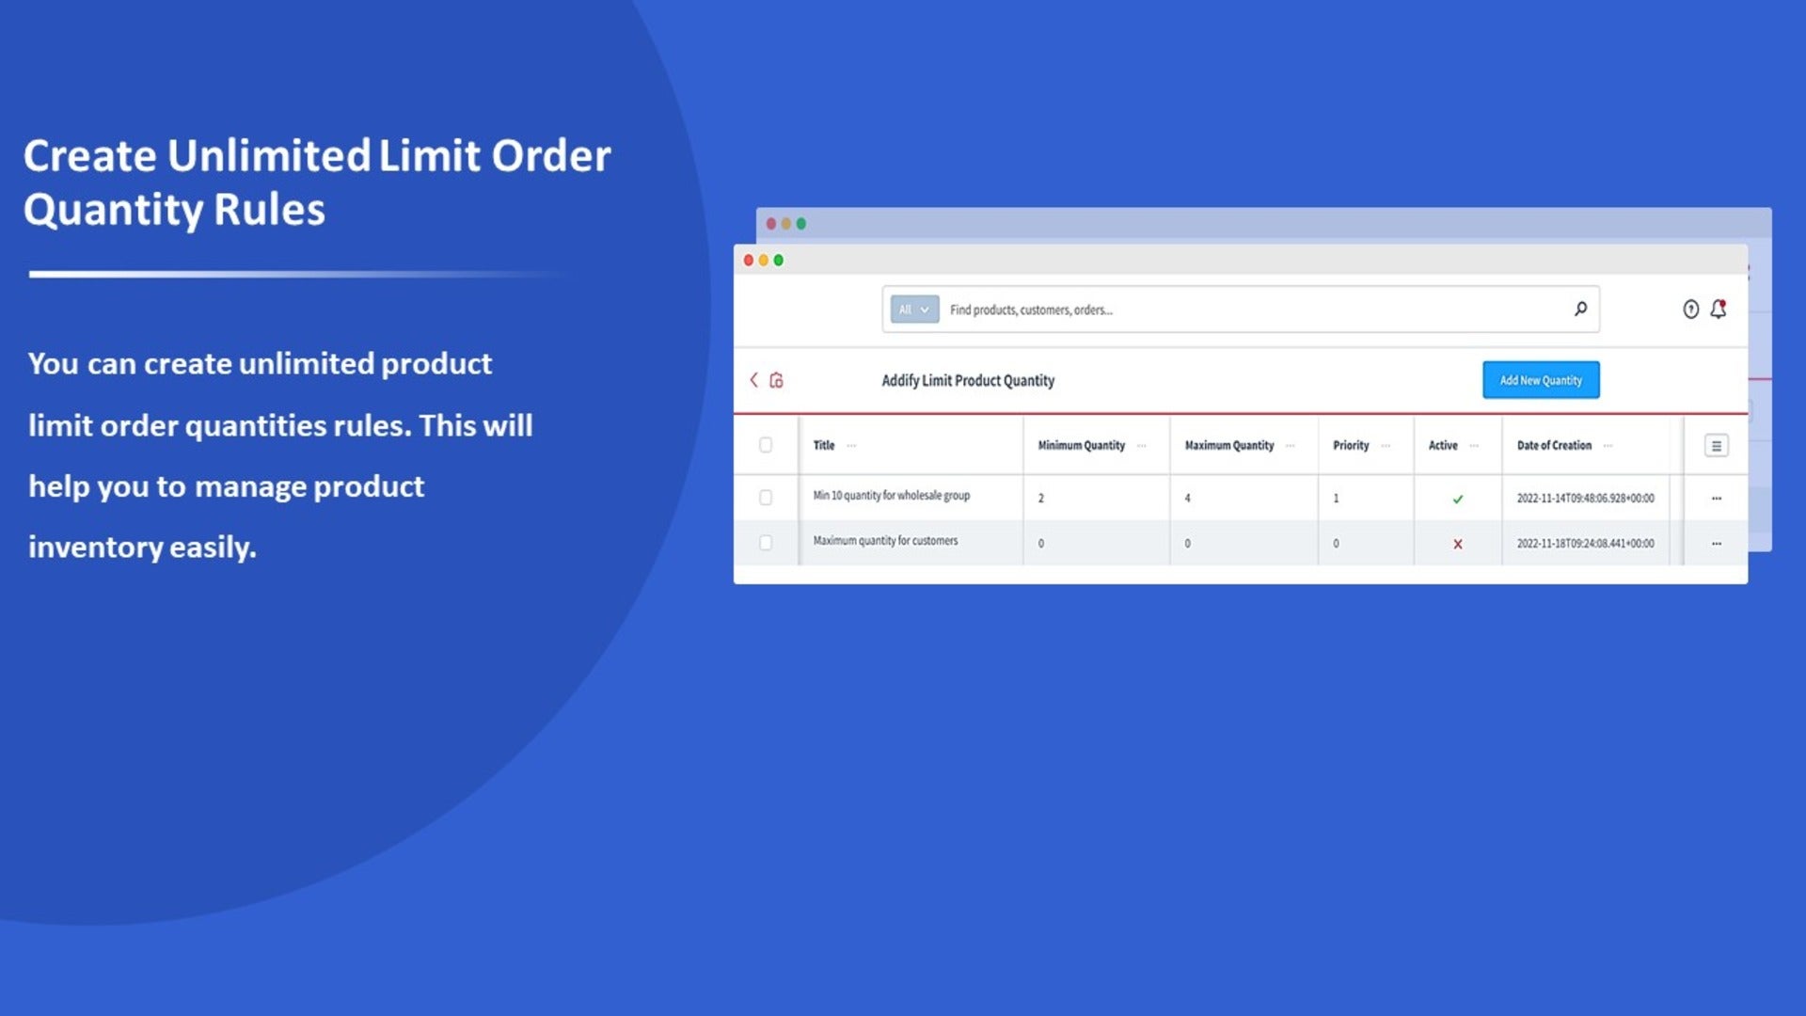This screenshot has height=1016, width=1806.
Task: Open the search icon in top bar
Action: 1580,308
